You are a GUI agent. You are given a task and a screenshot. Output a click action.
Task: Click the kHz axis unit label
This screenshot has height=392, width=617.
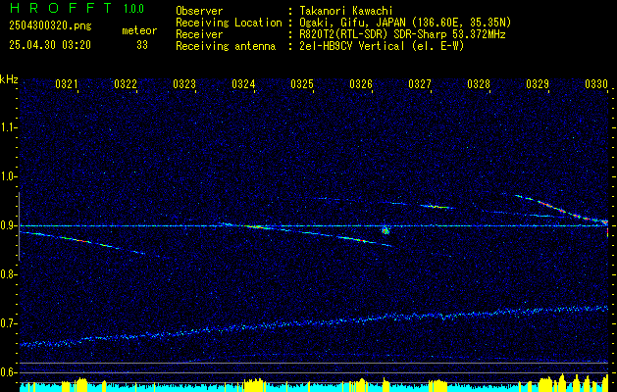click(9, 79)
